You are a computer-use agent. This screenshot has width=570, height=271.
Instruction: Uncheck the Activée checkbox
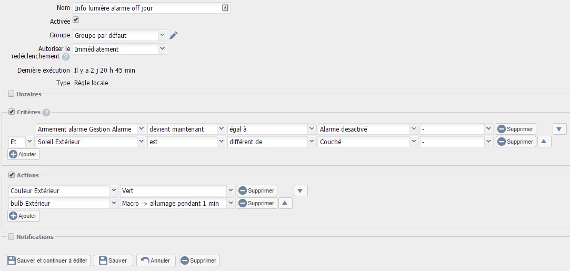click(76, 20)
